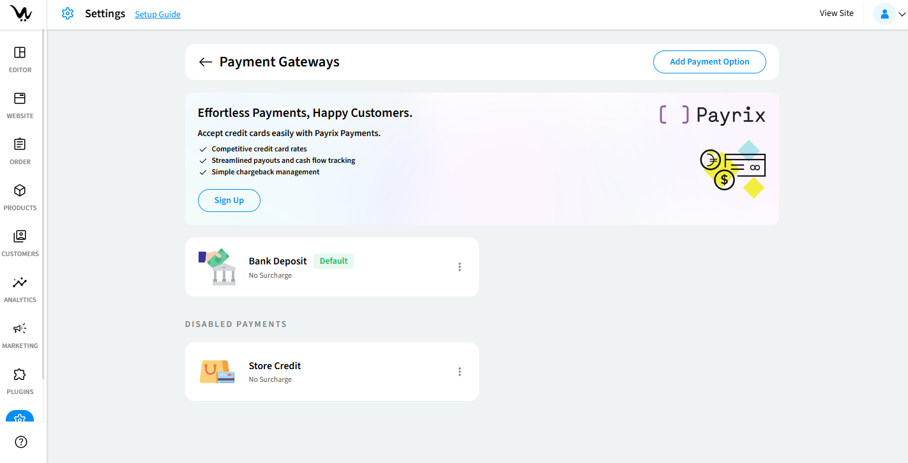
Task: Click View Site in the header
Action: tap(836, 13)
